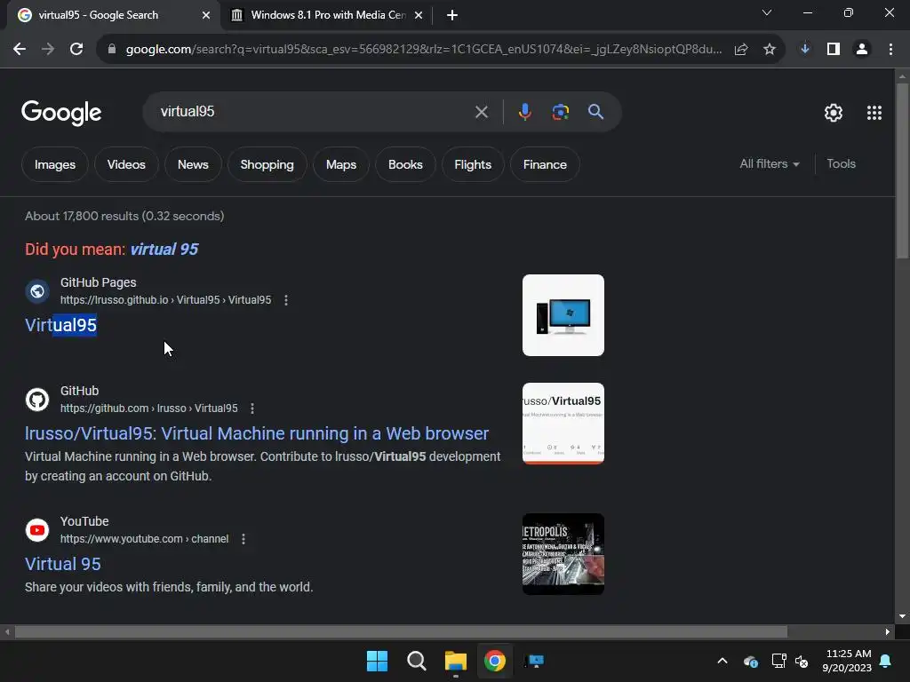910x682 pixels.
Task: Open the Virtual95 GitHub Pages result
Action: click(61, 325)
